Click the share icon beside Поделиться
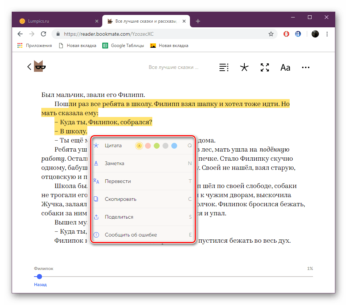Viewport: 347px width, 305px height. [x=96, y=217]
